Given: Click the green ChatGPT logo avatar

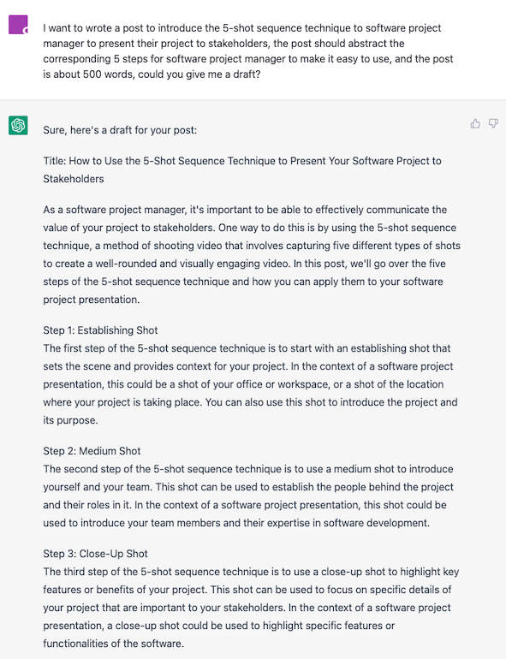Looking at the screenshot, I should tap(18, 125).
